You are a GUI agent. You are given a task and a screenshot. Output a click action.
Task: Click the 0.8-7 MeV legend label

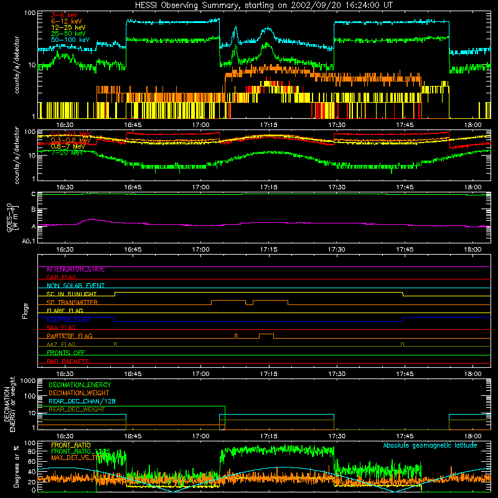pos(68,146)
